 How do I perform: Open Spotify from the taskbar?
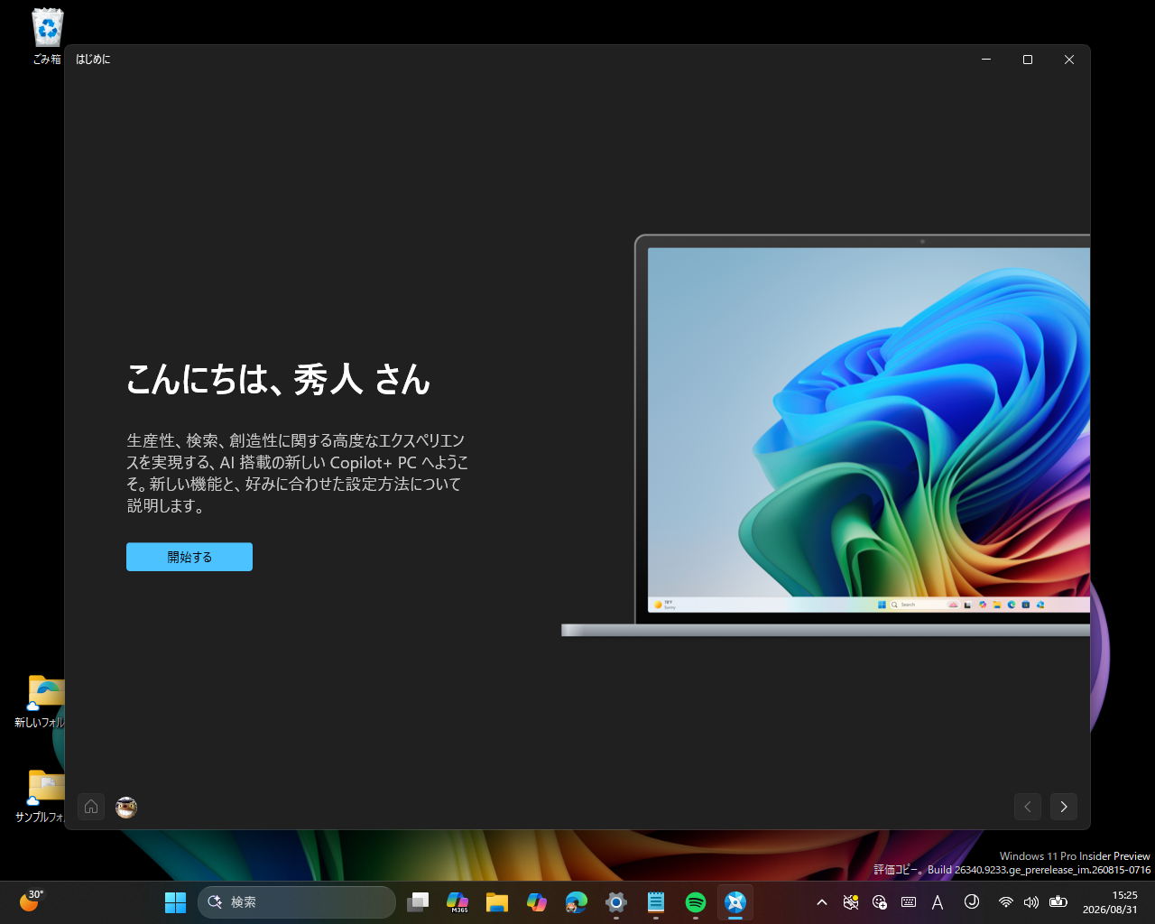pos(696,902)
